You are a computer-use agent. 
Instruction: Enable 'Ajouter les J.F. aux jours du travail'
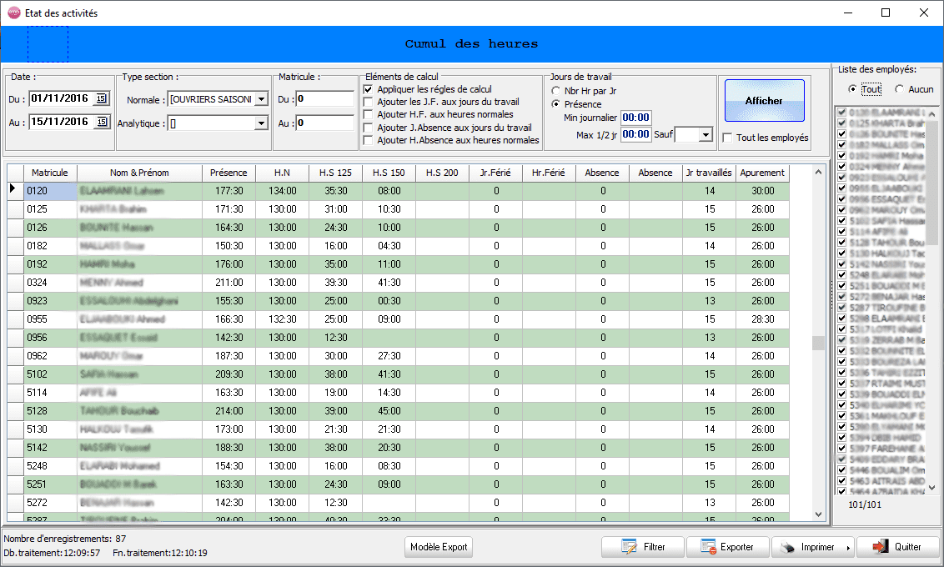click(x=368, y=102)
